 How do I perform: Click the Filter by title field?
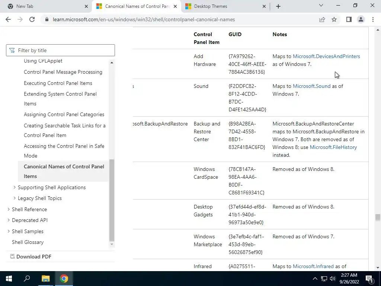[x=60, y=50]
